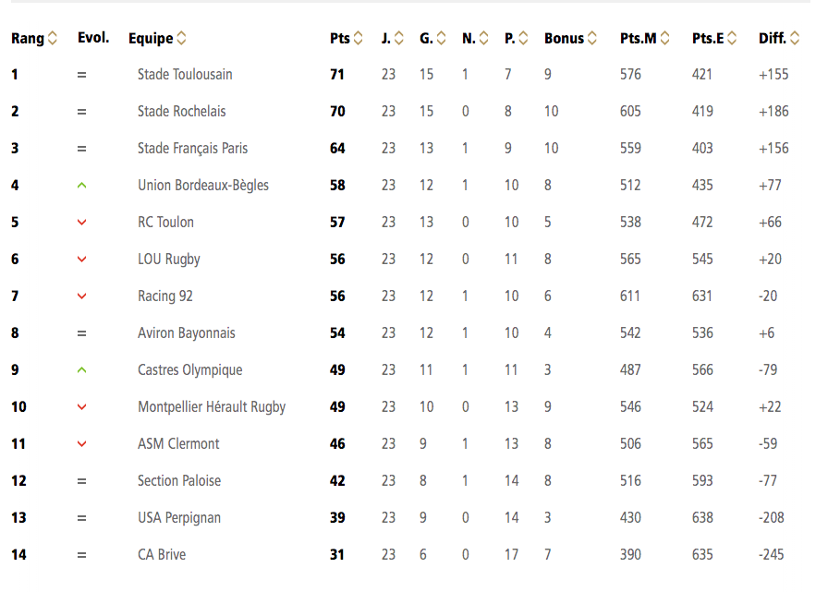Click the Evol. column header

pyautogui.click(x=93, y=38)
